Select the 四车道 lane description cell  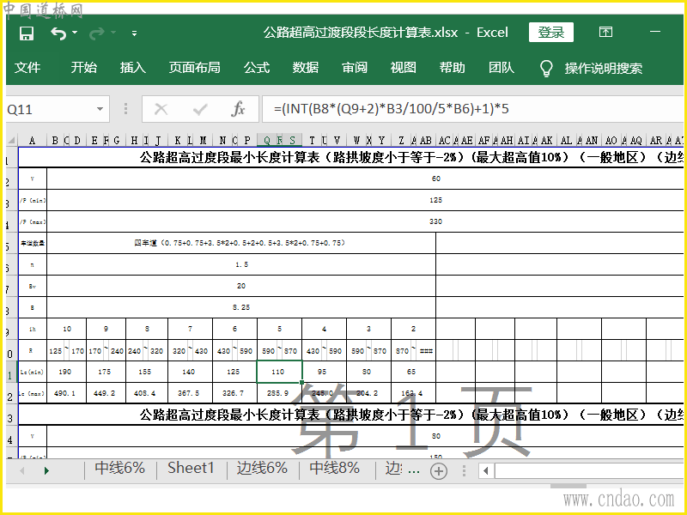point(241,243)
